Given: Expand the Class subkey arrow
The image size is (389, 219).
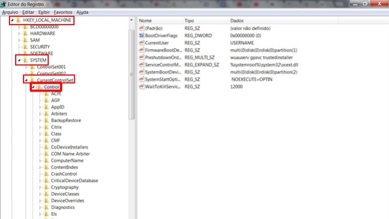Looking at the screenshot, I should click(x=40, y=134).
